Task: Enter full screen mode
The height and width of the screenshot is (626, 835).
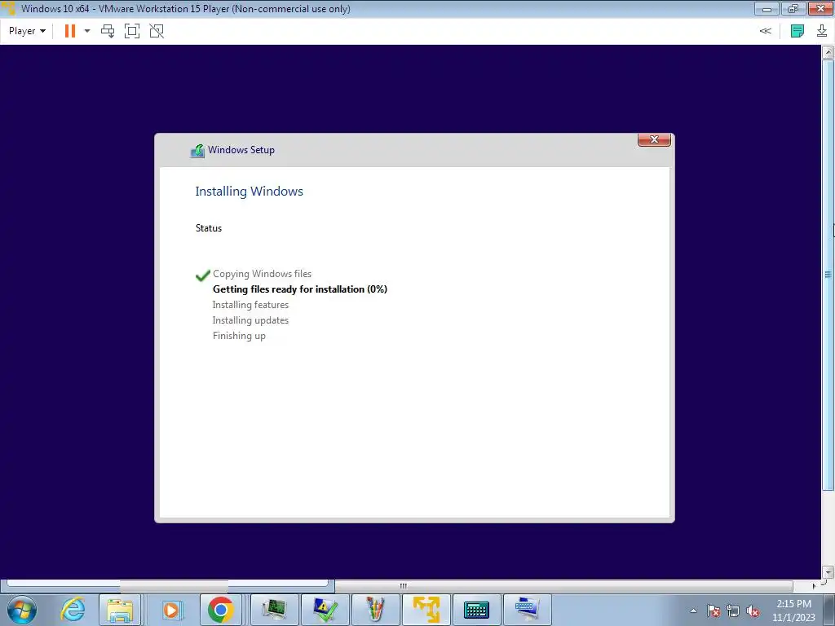Action: coord(132,31)
